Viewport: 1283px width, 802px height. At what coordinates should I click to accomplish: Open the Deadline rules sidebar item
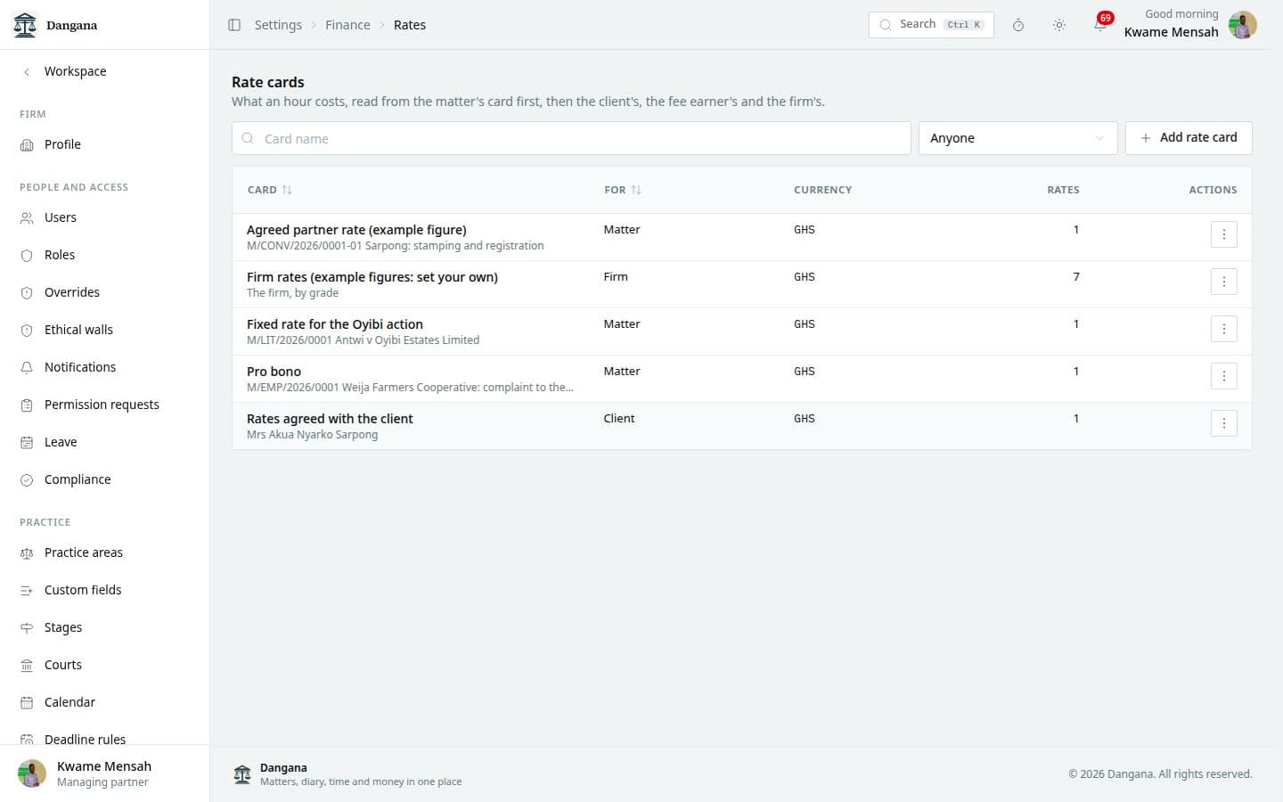[x=104, y=738]
